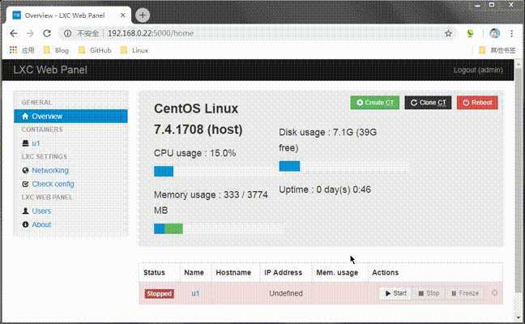The image size is (525, 324).
Task: Click the LXC Web Panel brand title
Action: (x=50, y=70)
